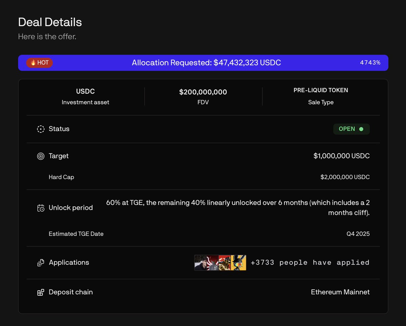Screen dimensions: 406x326
Task: Click the HOT badge on the allocation banner
Action: pyautogui.click(x=39, y=62)
